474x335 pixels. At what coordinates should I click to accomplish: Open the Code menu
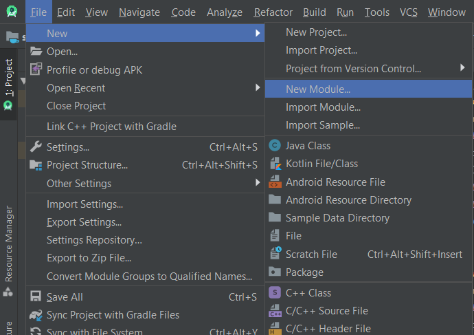183,12
